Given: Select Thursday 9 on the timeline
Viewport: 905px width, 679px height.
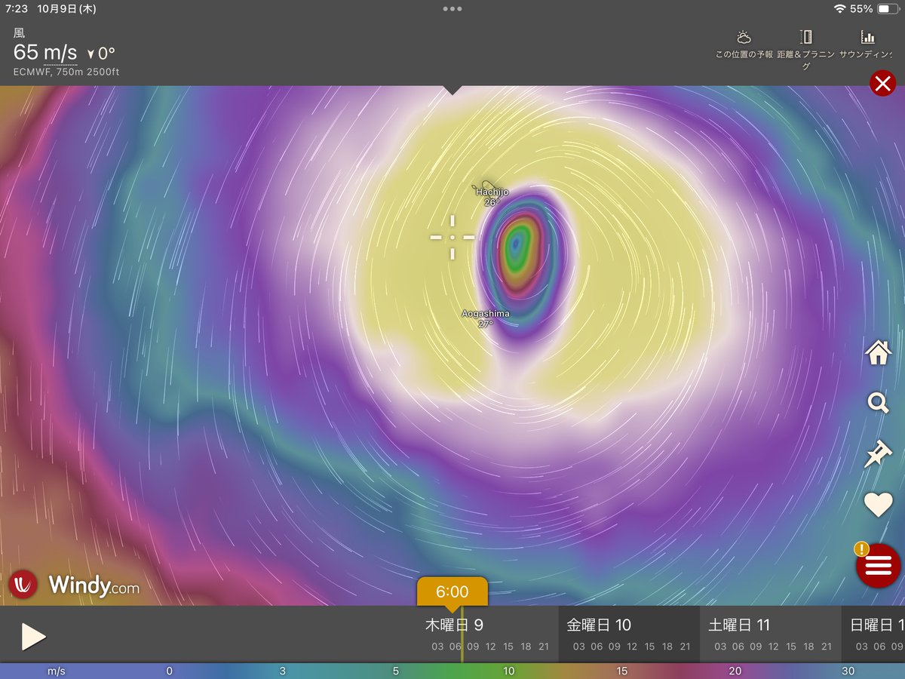Looking at the screenshot, I should pos(454,625).
